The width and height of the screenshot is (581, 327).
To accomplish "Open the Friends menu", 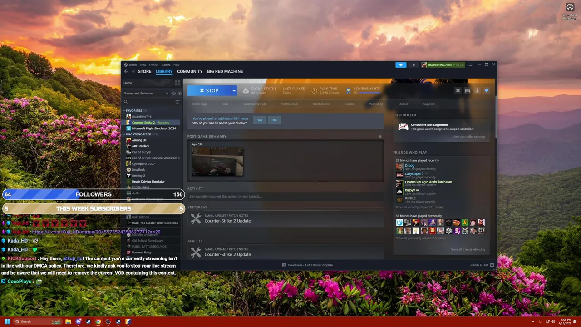I will point(154,65).
